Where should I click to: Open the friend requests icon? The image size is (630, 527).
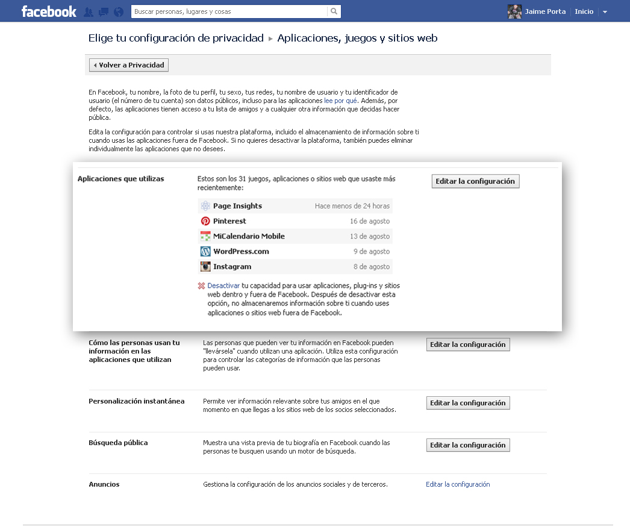[x=89, y=11]
